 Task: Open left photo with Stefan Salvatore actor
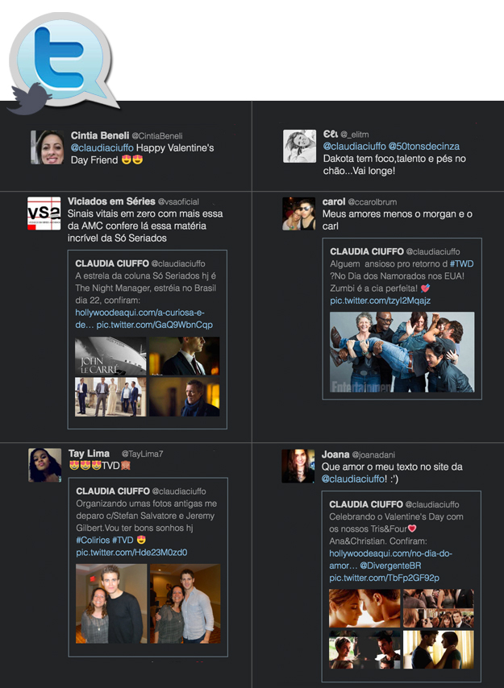110,603
